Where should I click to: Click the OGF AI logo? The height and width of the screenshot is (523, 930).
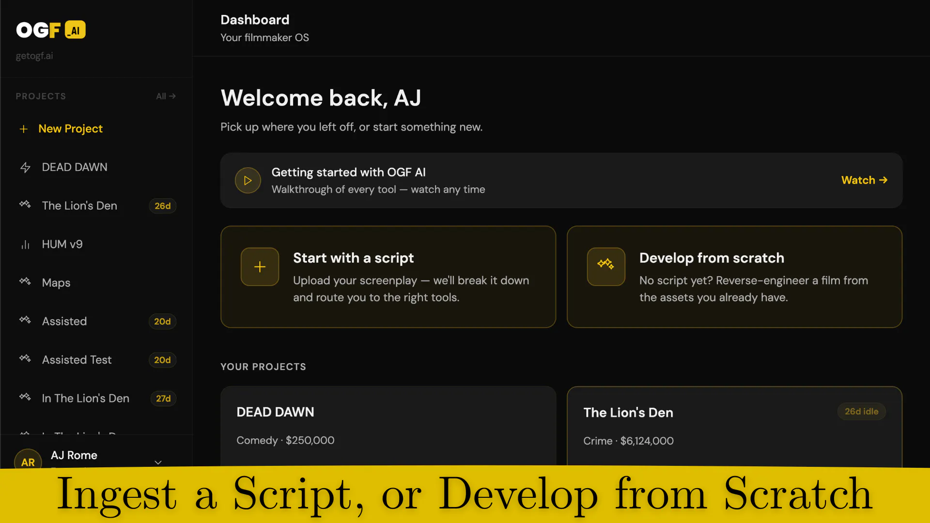pyautogui.click(x=51, y=30)
